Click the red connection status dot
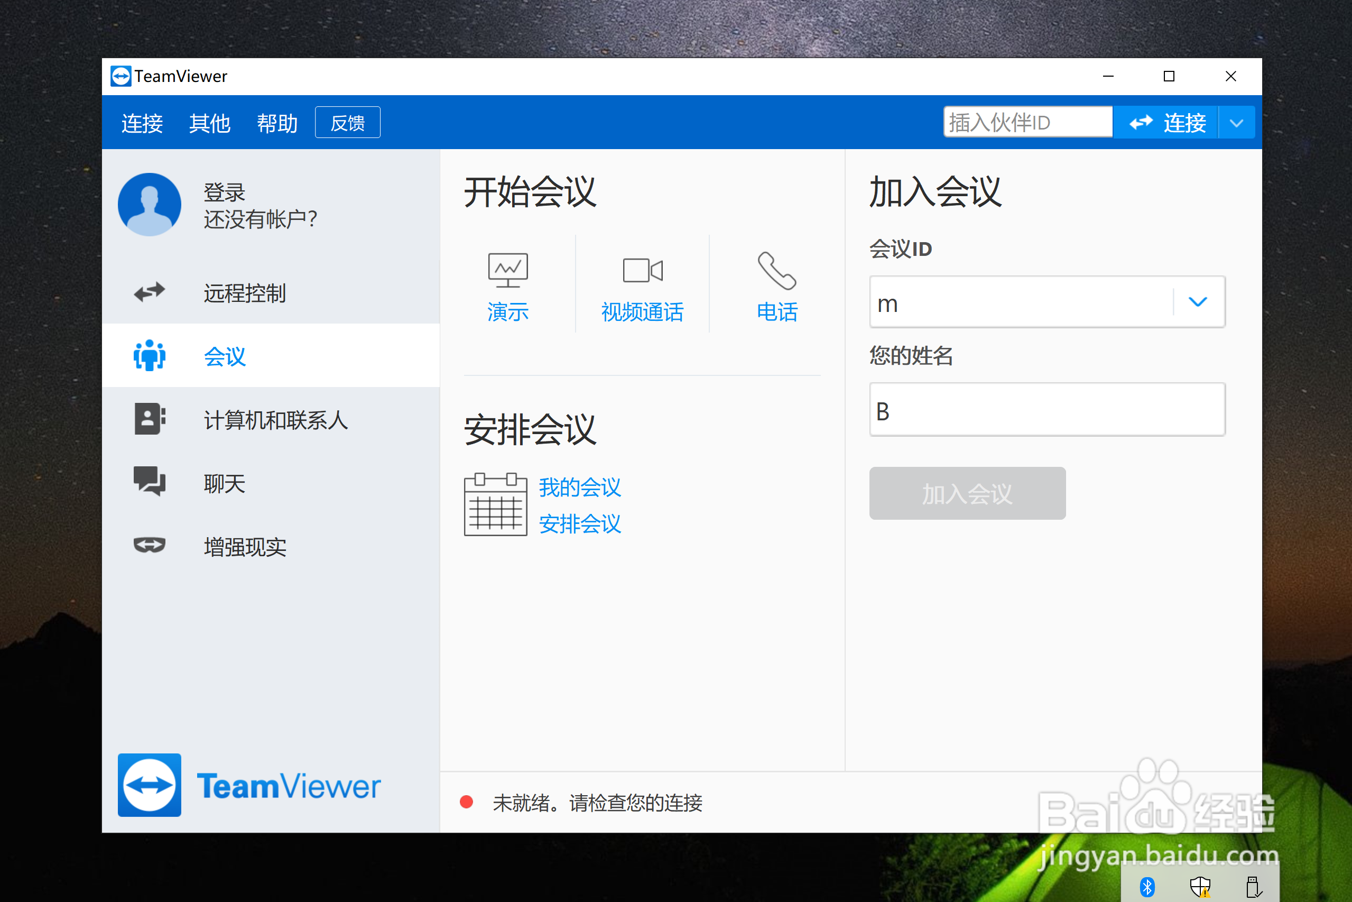Screen dimensions: 1352x902 pyautogui.click(x=466, y=802)
